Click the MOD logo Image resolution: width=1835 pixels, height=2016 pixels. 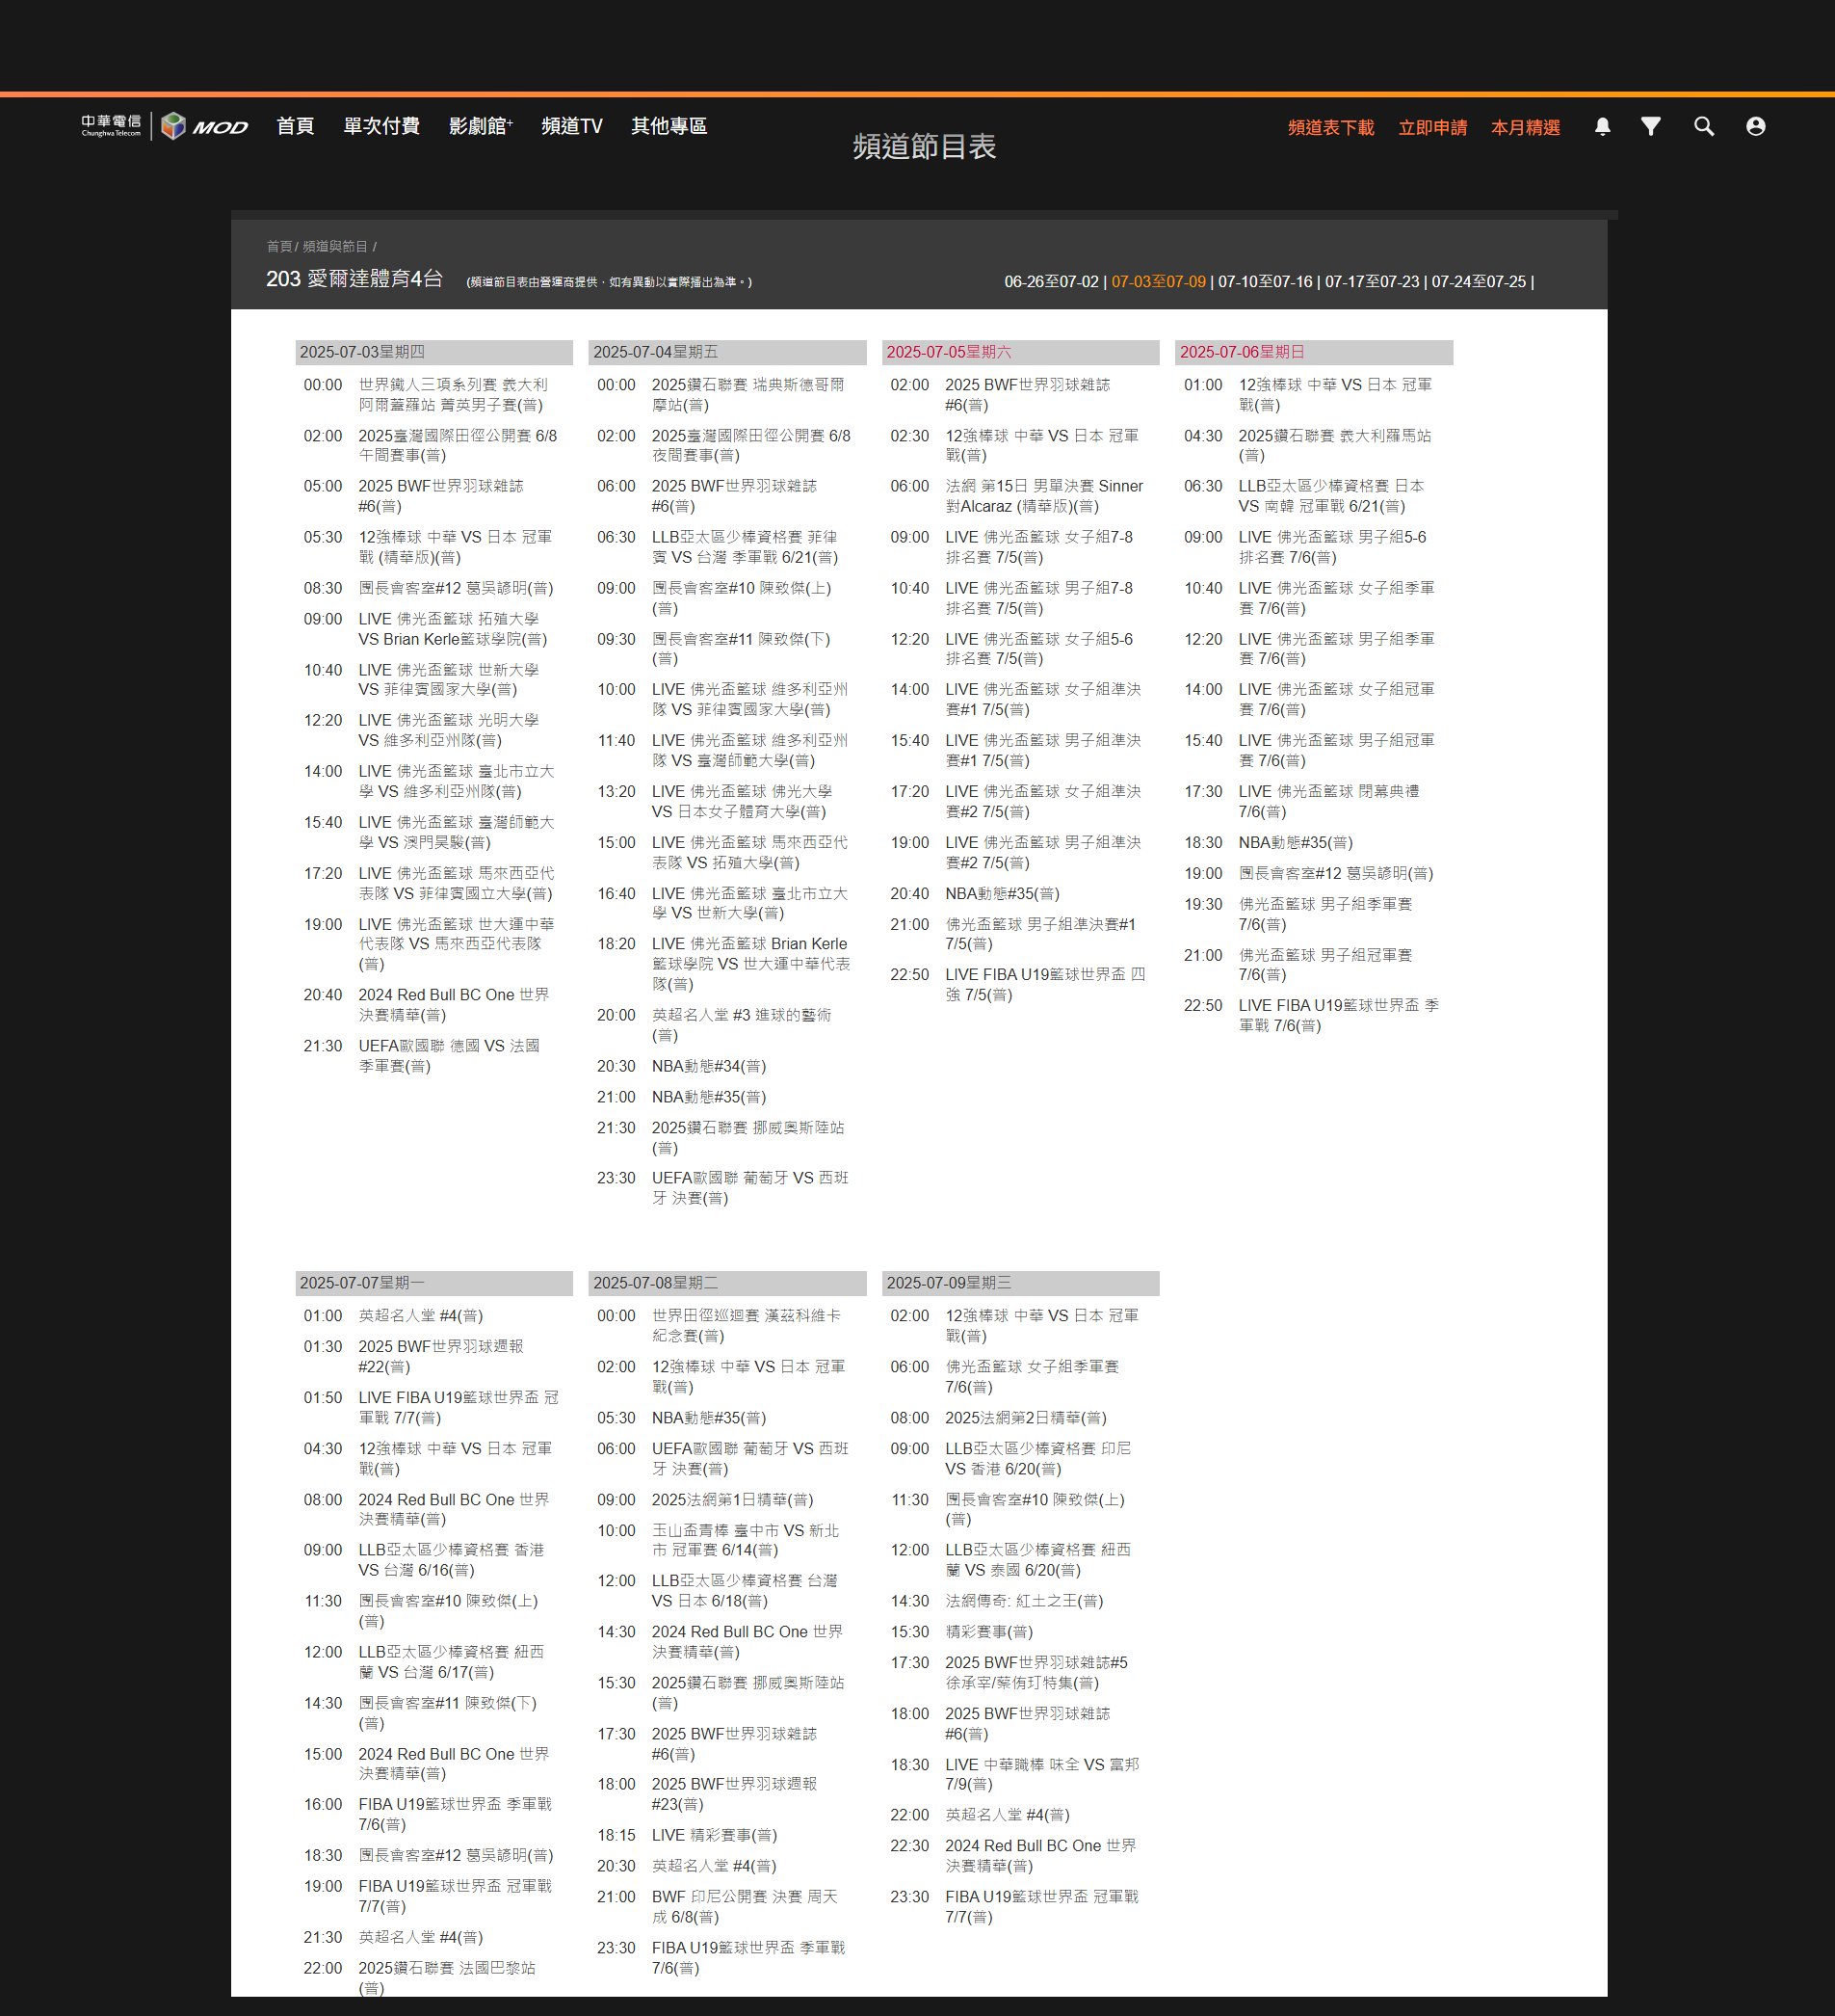click(205, 126)
